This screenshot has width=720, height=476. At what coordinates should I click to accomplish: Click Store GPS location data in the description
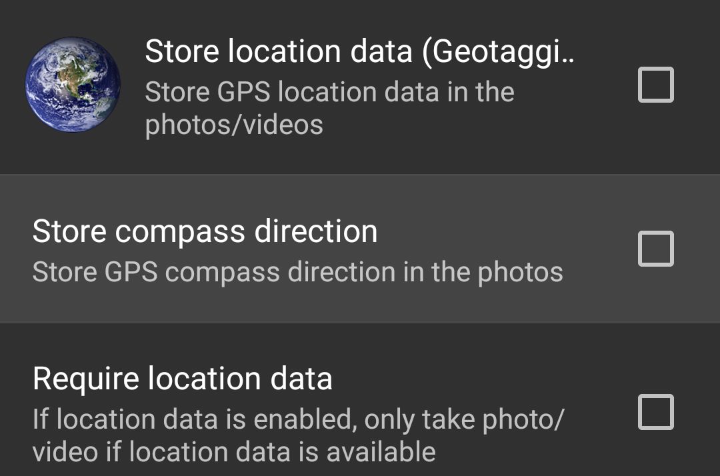330,92
